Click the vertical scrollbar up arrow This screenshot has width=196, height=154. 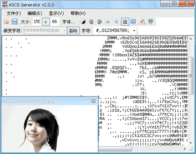pyautogui.click(x=191, y=39)
